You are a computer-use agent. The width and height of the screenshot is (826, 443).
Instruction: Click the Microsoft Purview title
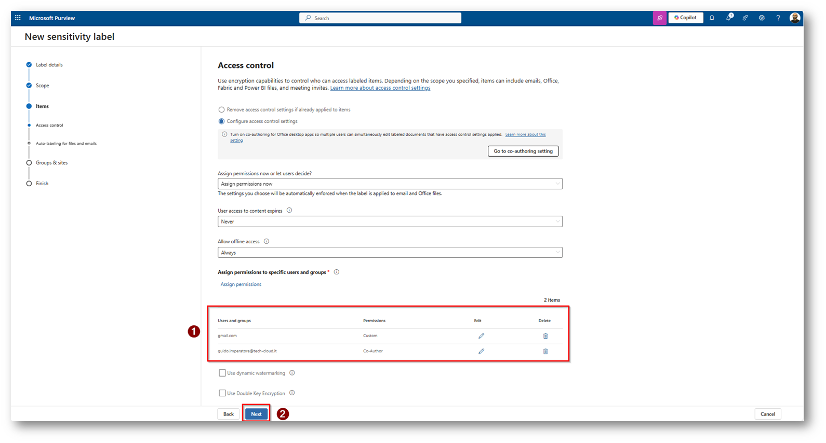(x=52, y=18)
